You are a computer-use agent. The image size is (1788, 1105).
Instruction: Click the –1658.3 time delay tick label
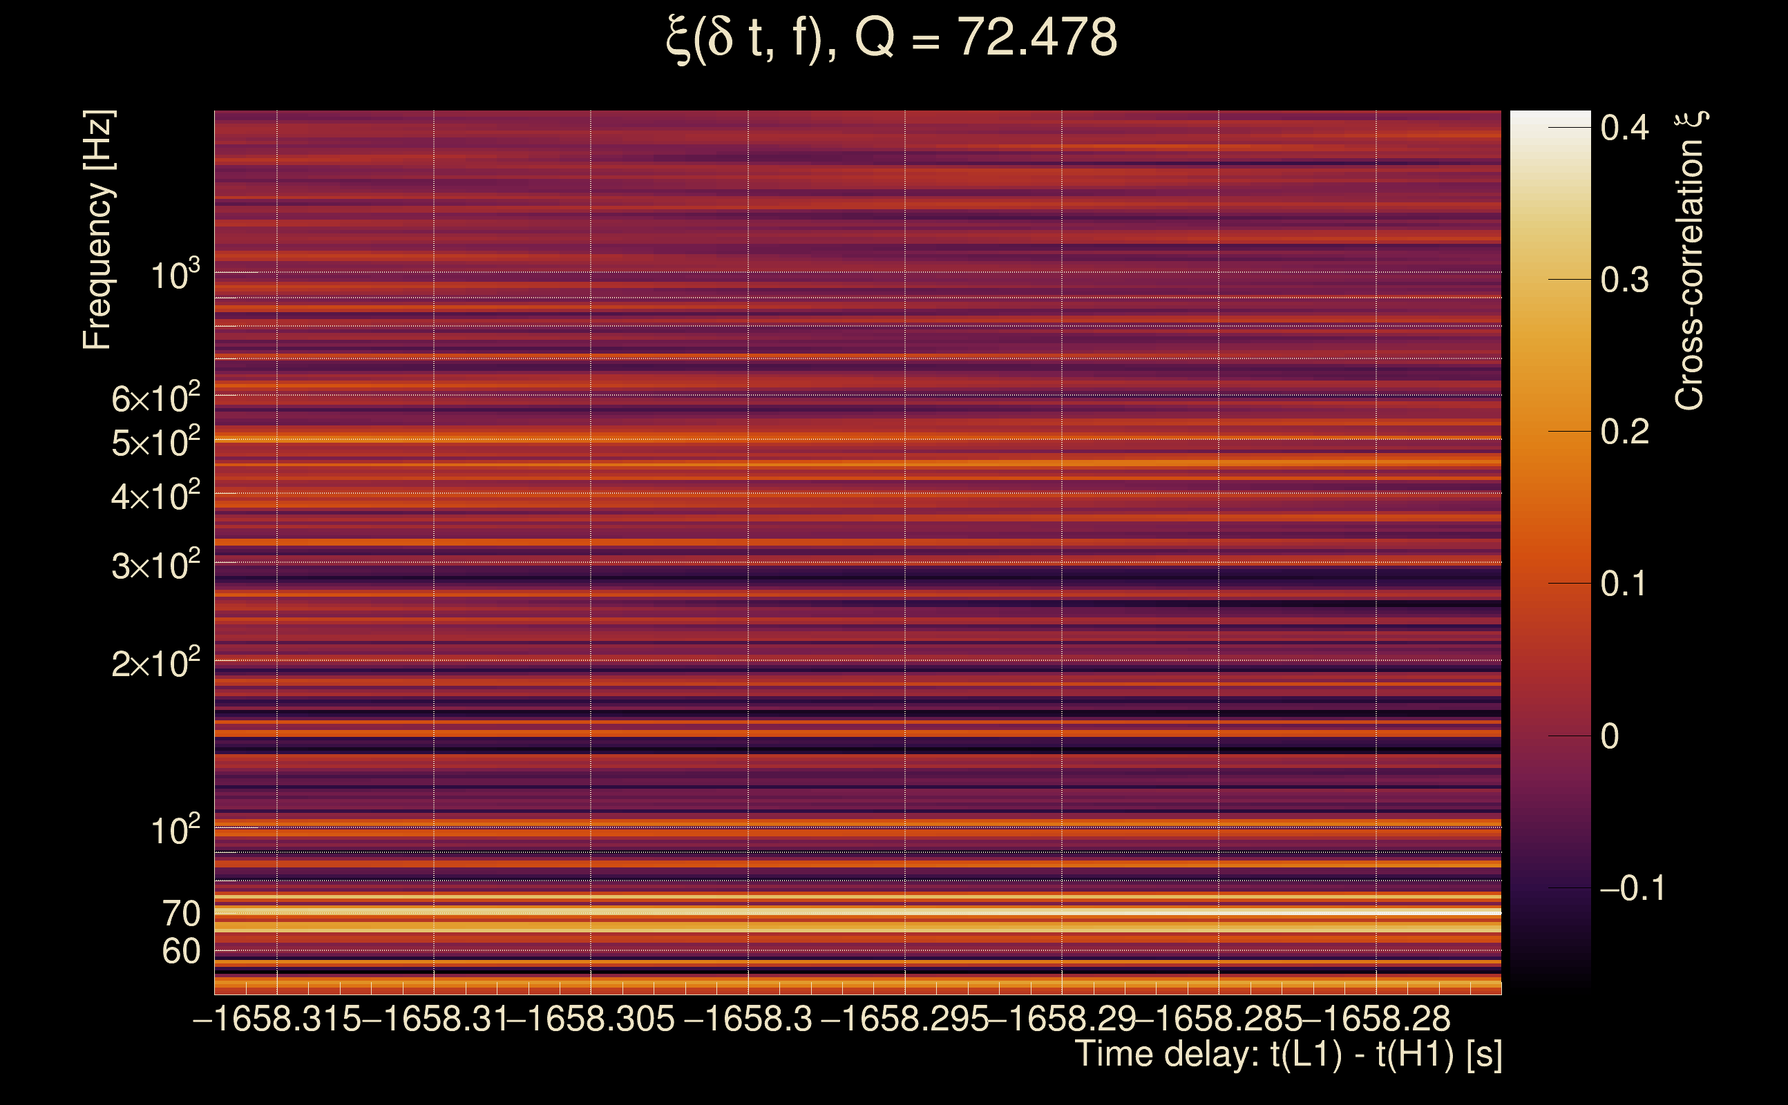click(748, 1019)
